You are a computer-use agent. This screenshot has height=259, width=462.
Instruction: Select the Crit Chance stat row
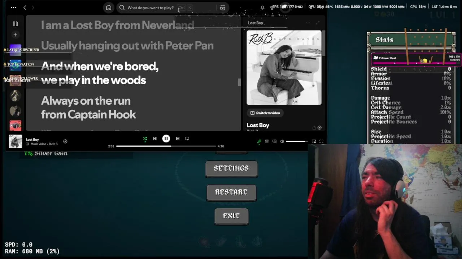pos(411,103)
